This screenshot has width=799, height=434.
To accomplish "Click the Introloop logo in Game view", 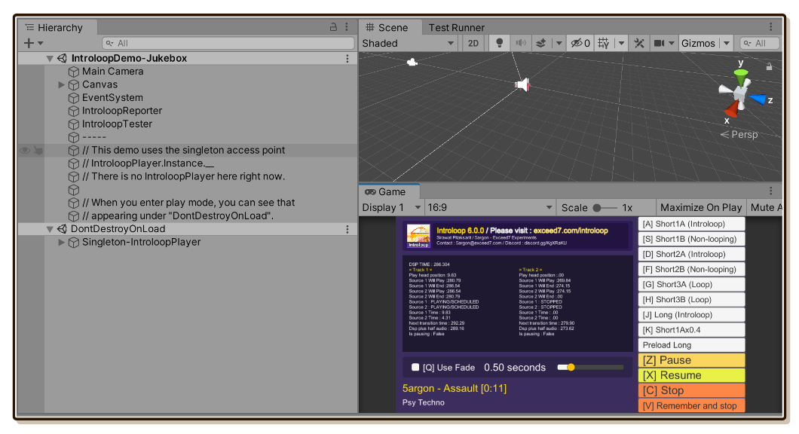I will [418, 237].
